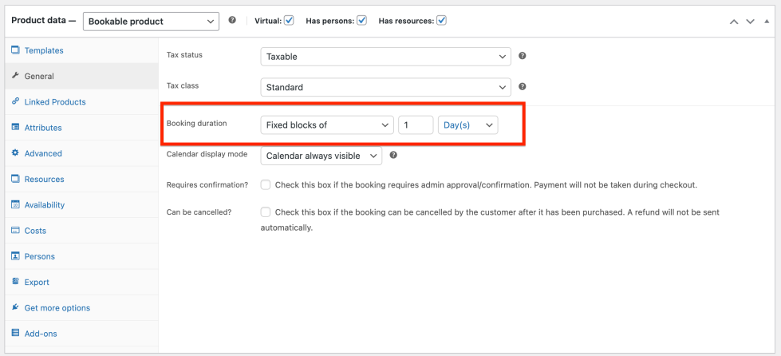Image resolution: width=781 pixels, height=356 pixels.
Task: Click the Templates sidebar icon
Action: (16, 50)
